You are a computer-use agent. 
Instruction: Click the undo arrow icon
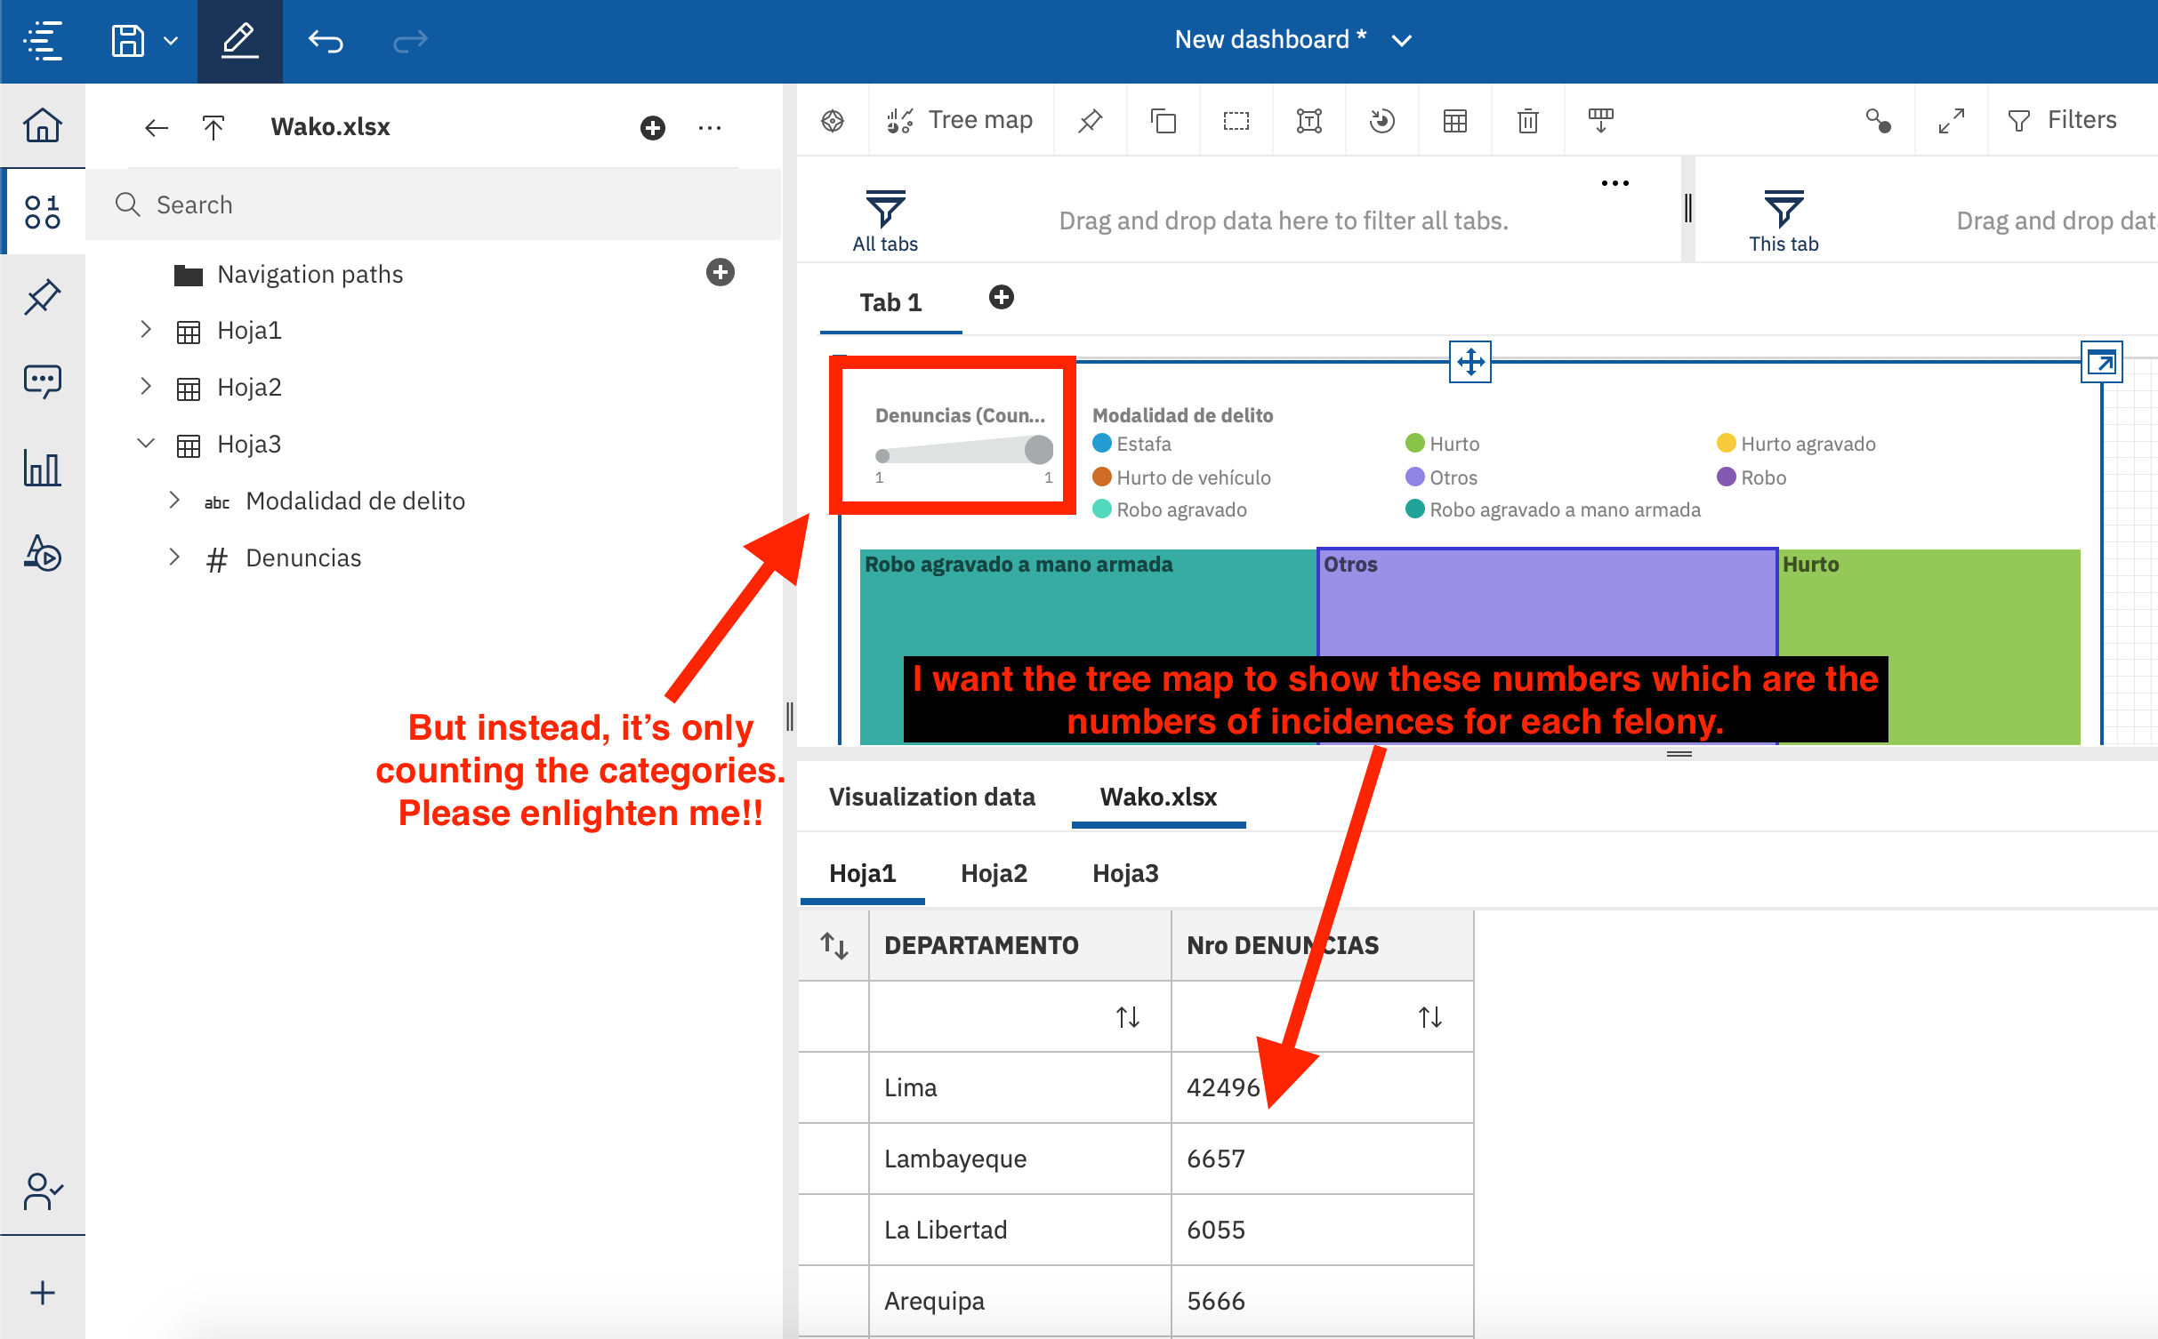click(326, 41)
